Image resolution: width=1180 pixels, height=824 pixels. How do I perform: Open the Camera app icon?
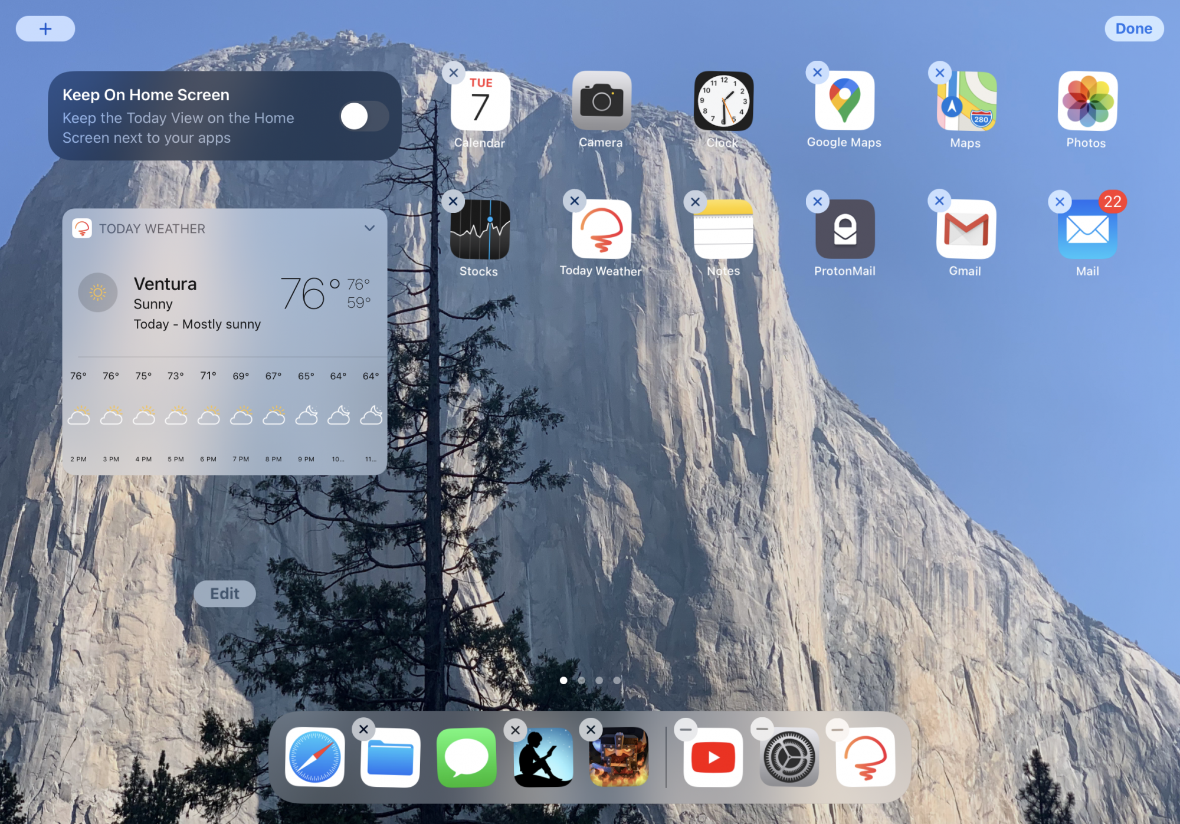[601, 101]
